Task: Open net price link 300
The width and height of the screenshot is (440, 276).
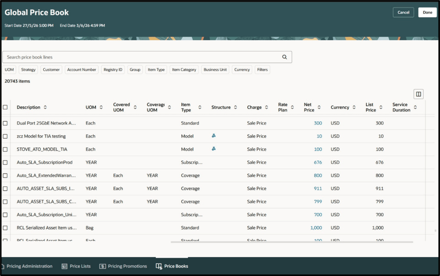Action: coord(318,123)
